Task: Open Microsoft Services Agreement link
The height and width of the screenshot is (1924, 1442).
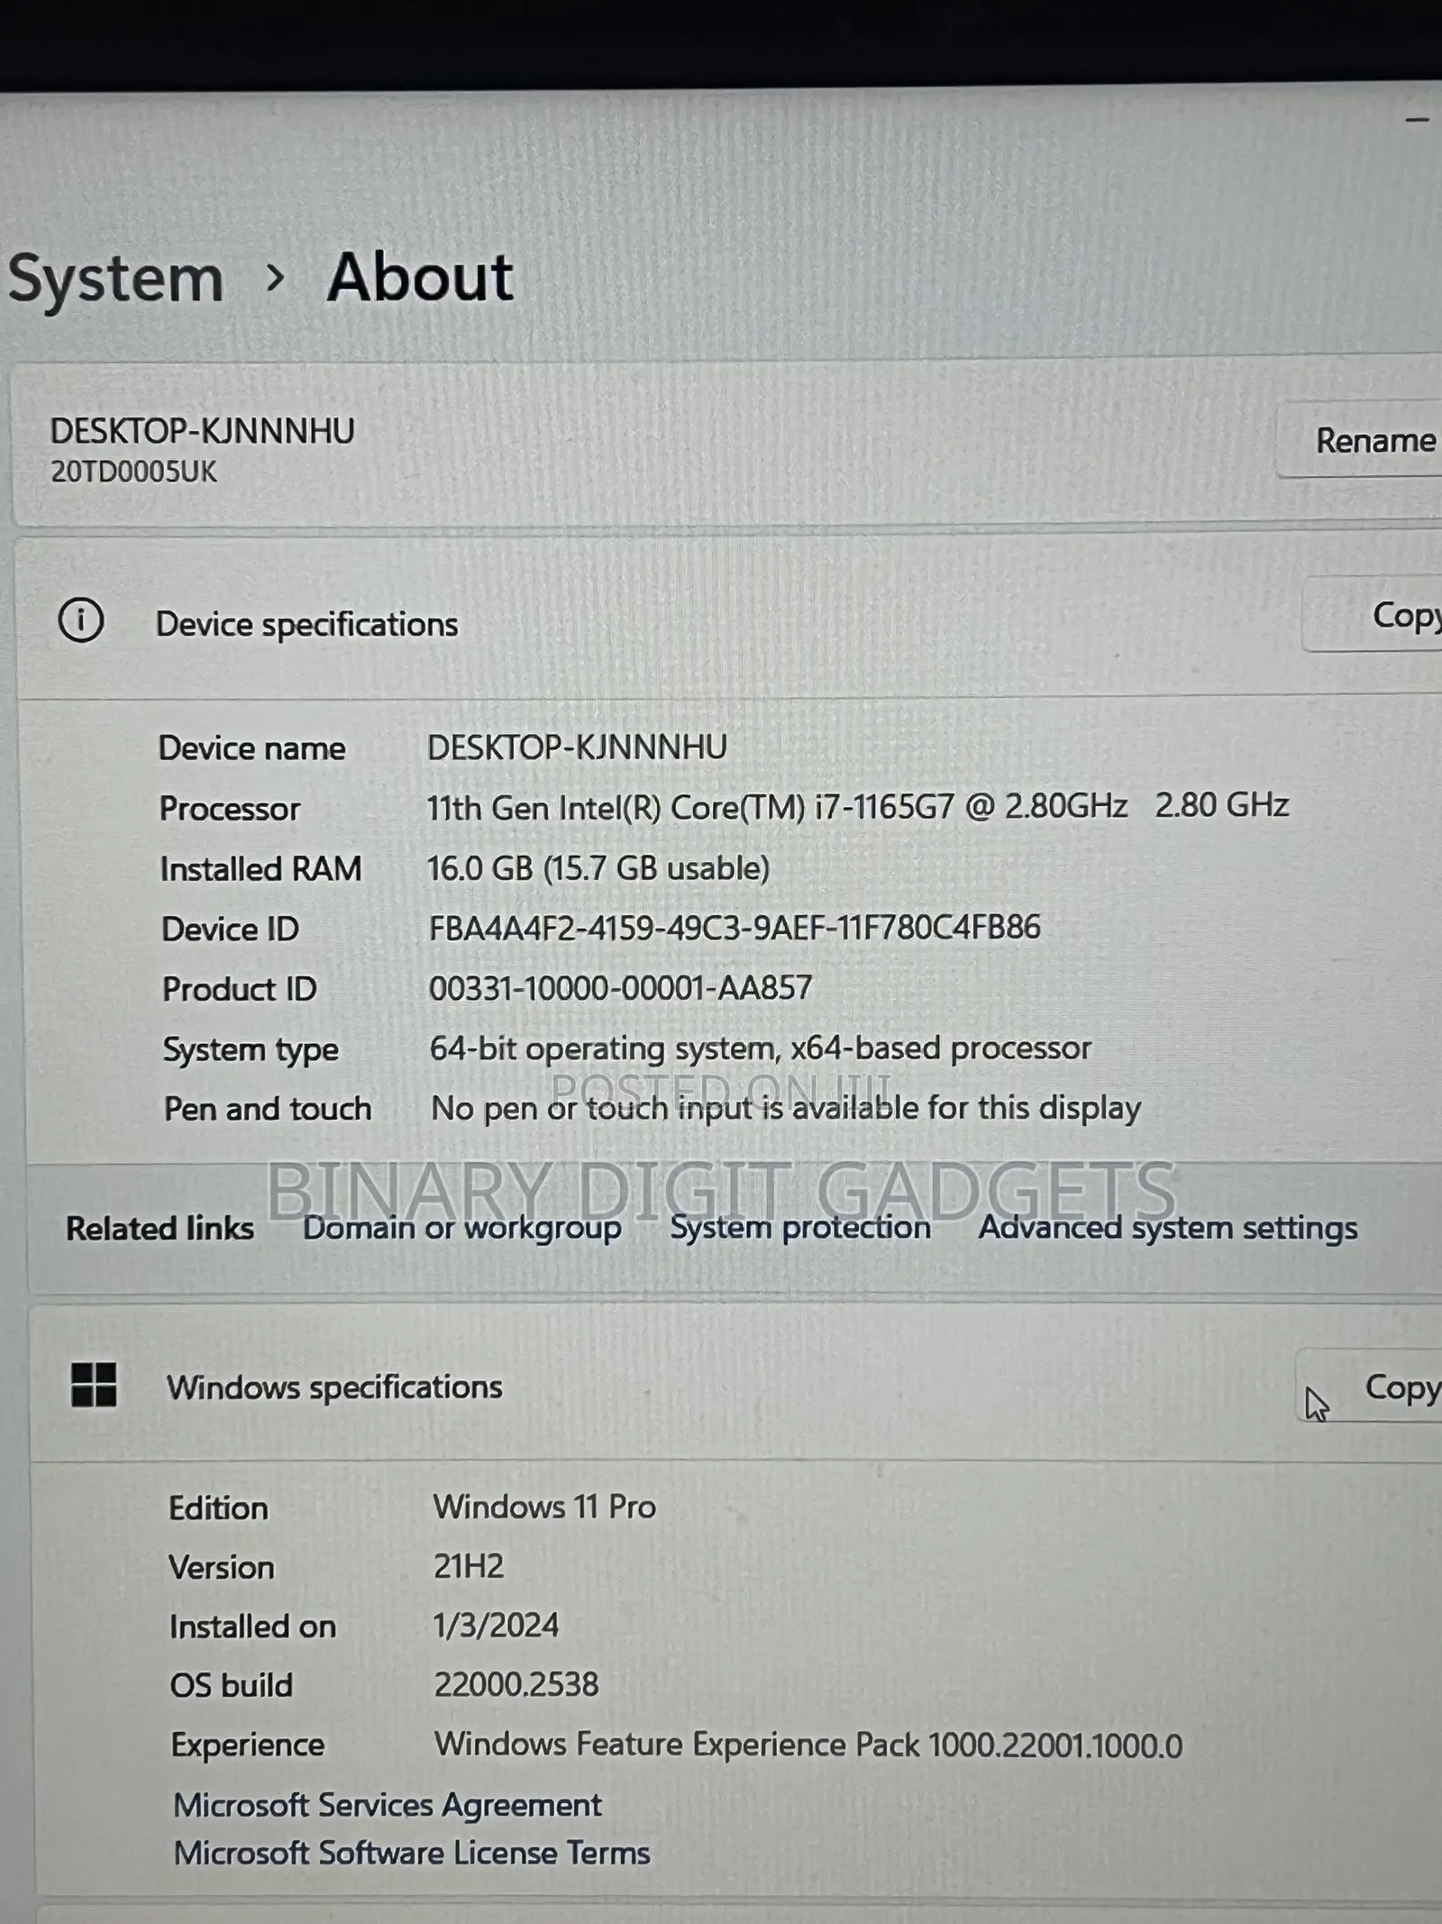Action: click(x=388, y=1805)
